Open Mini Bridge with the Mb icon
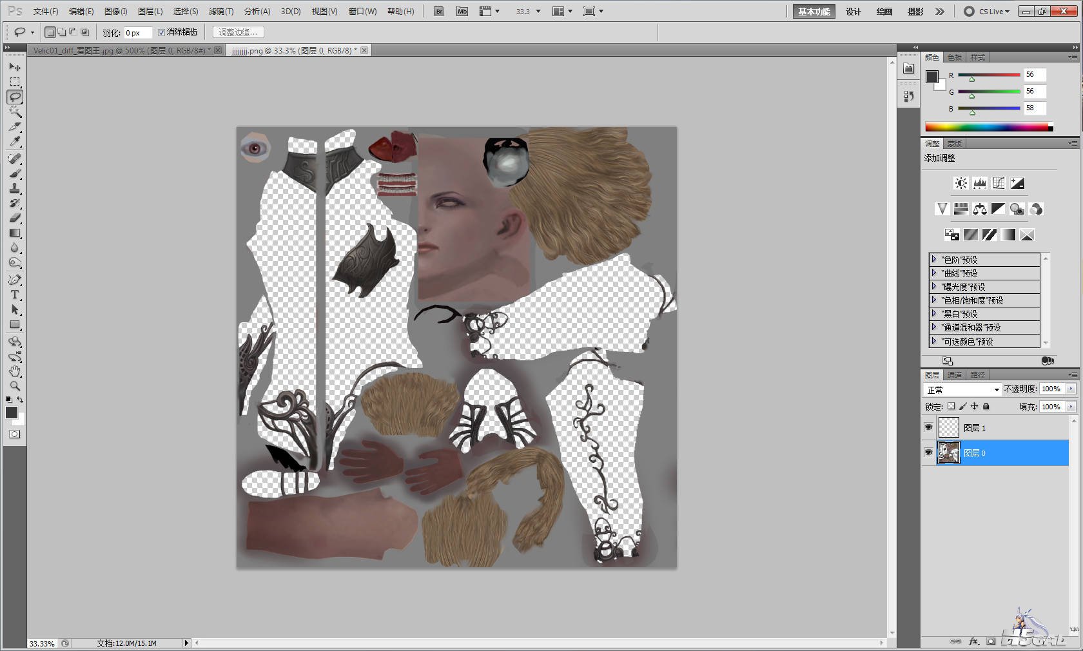 (x=462, y=11)
